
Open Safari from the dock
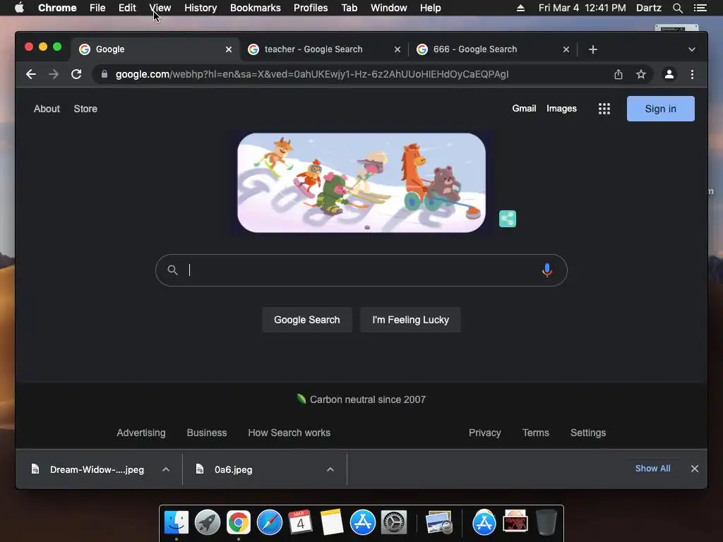269,523
